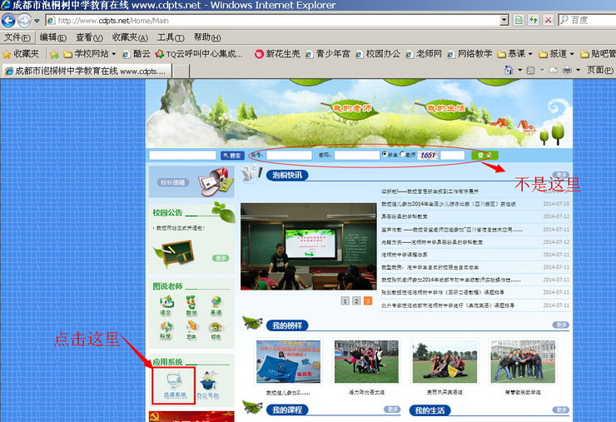Image resolution: width=616 pixels, height=422 pixels.
Task: Expand the address bar URL dropdown
Action: click(504, 20)
